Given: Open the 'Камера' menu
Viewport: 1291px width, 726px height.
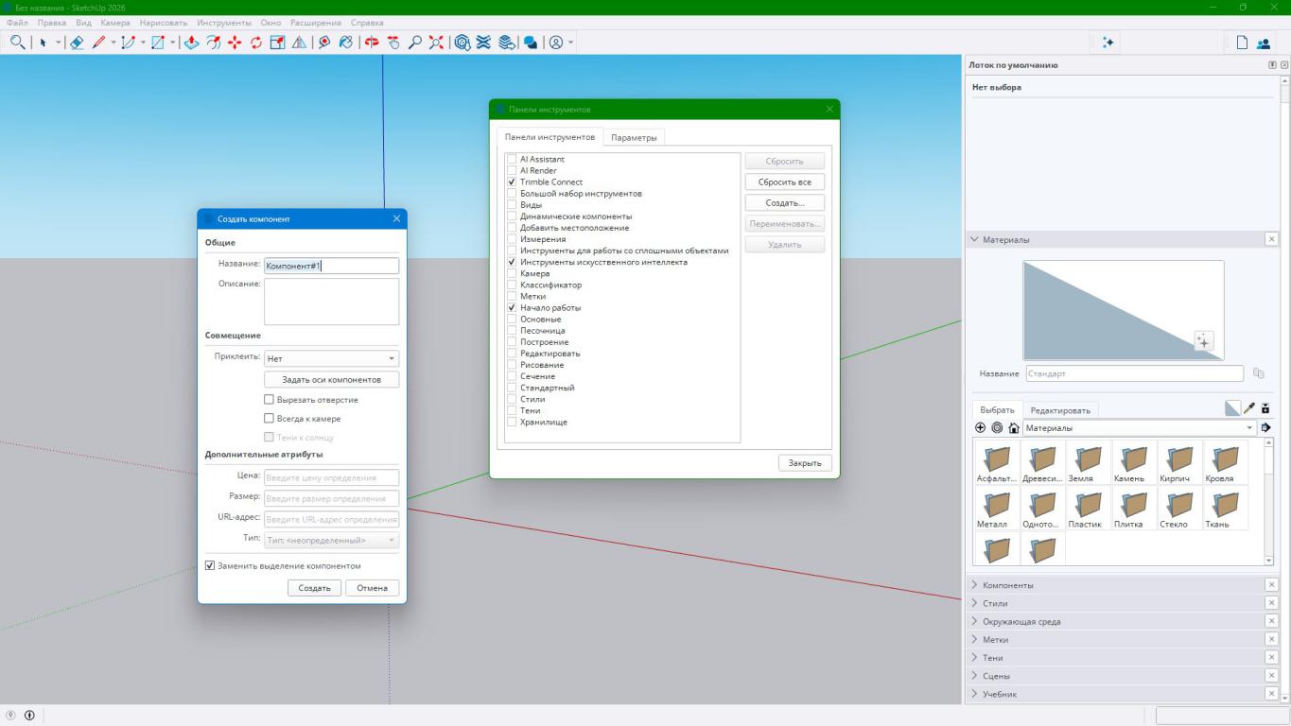Looking at the screenshot, I should pos(114,22).
